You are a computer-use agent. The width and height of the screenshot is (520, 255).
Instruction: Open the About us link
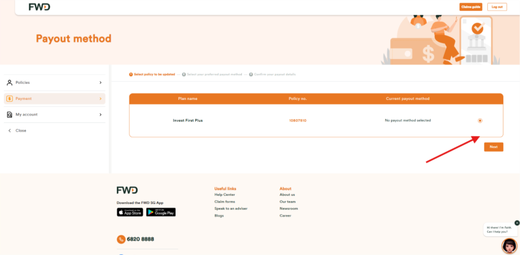(x=287, y=195)
